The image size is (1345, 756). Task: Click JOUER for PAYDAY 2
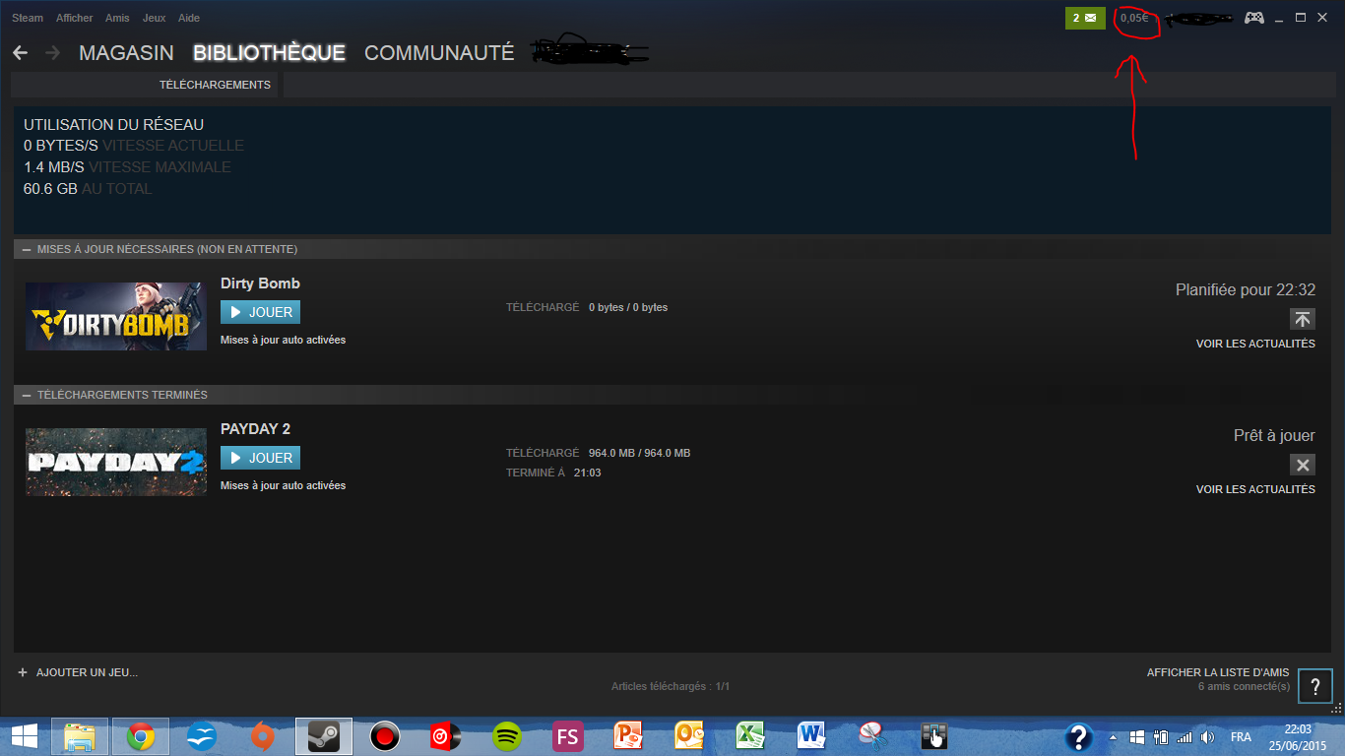261,458
